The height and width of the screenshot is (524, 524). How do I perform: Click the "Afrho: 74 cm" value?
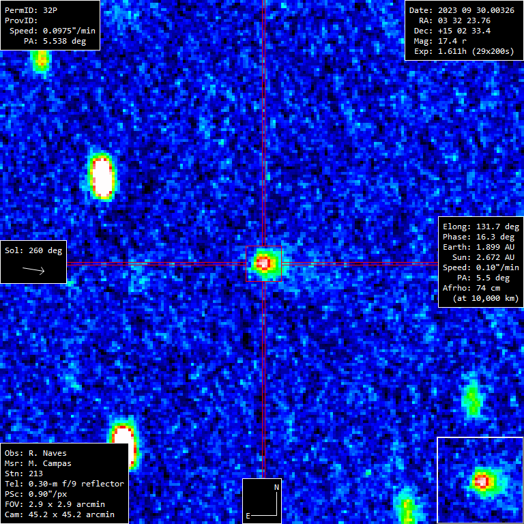(x=471, y=288)
